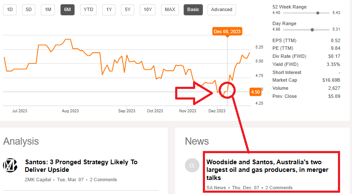Viewport: 352px width, 194px height.
Task: Select the 5D time range
Action: pyautogui.click(x=29, y=9)
